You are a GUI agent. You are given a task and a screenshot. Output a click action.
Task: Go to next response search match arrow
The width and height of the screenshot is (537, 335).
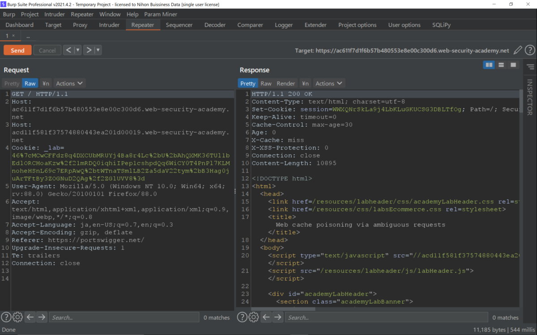click(x=277, y=317)
